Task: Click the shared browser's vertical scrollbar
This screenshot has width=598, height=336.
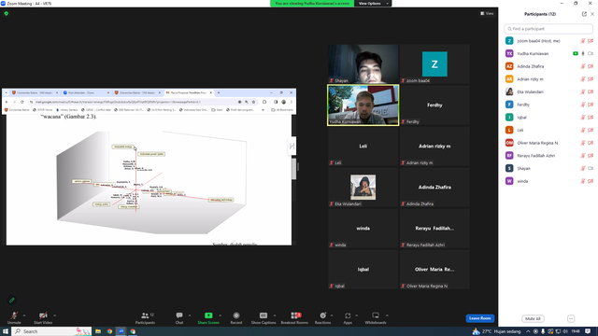Action: coord(293,170)
